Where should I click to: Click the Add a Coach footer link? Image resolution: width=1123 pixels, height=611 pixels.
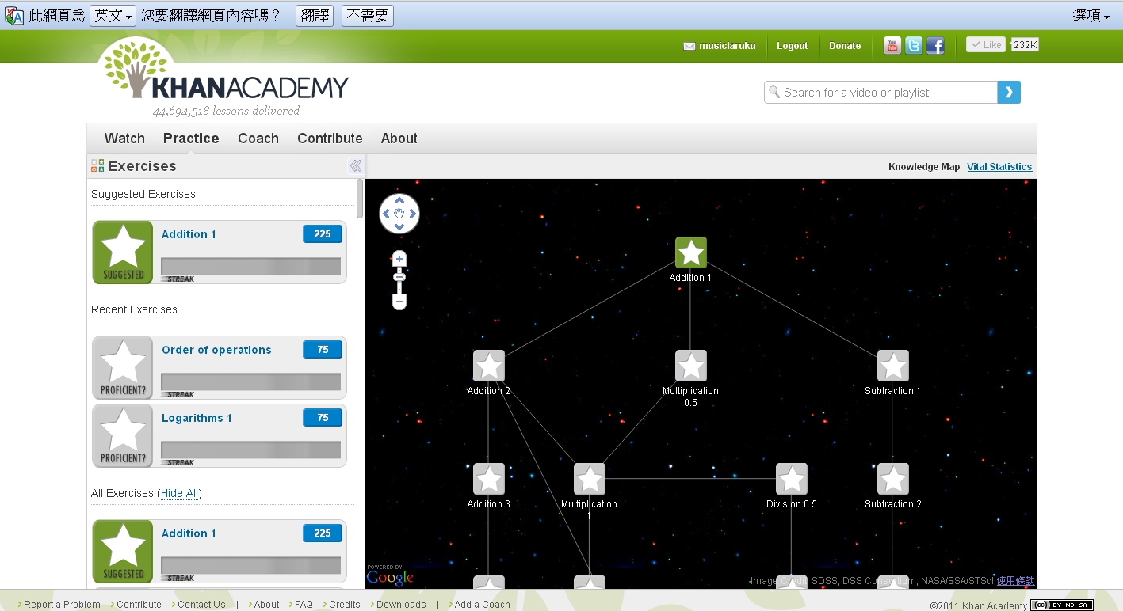click(x=482, y=605)
